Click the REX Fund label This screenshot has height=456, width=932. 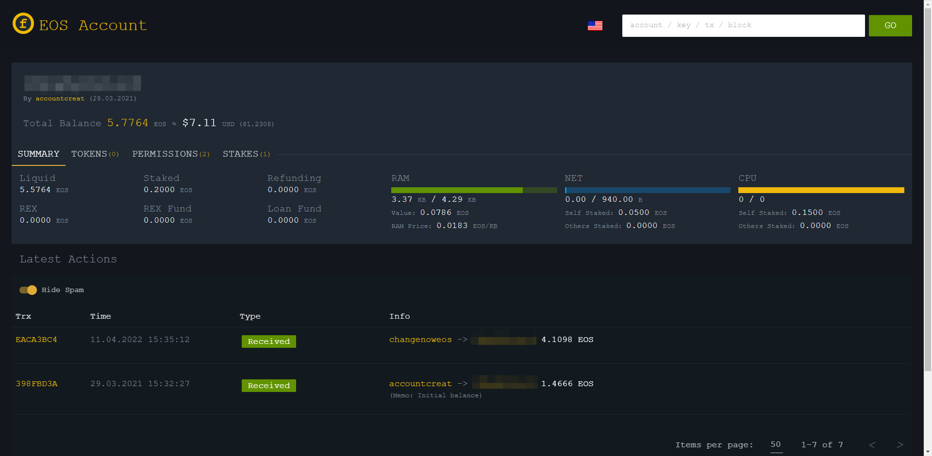coord(167,209)
